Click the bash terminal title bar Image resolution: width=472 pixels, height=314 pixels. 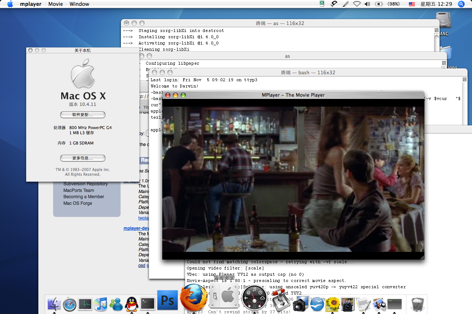pos(308,72)
